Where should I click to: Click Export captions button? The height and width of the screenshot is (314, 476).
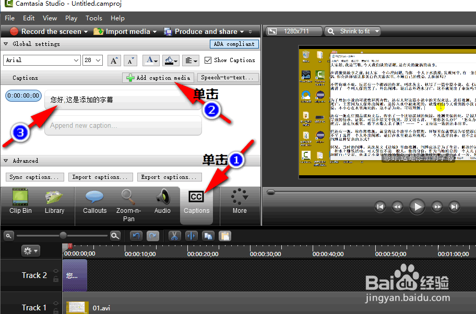[x=170, y=177]
